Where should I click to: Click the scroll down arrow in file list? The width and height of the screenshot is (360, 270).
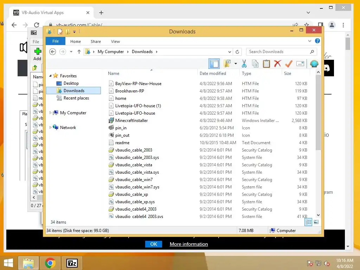click(x=318, y=215)
